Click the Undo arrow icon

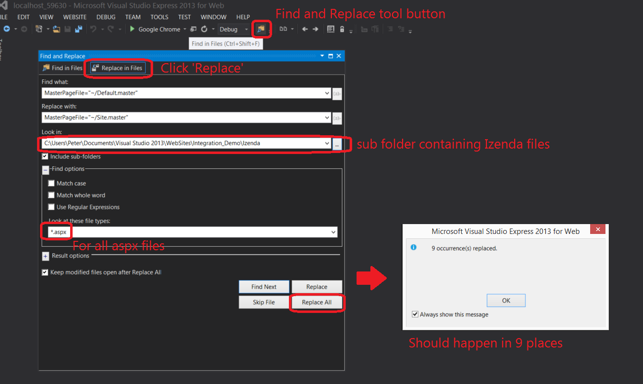[x=93, y=29]
